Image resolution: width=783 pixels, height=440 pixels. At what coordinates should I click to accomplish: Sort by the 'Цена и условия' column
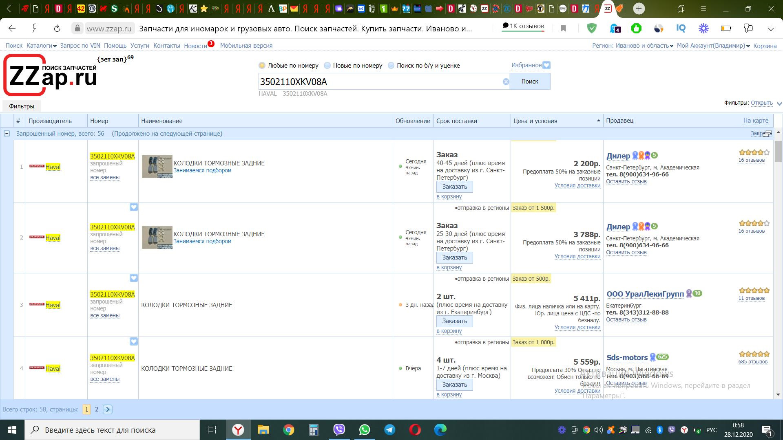click(x=557, y=121)
